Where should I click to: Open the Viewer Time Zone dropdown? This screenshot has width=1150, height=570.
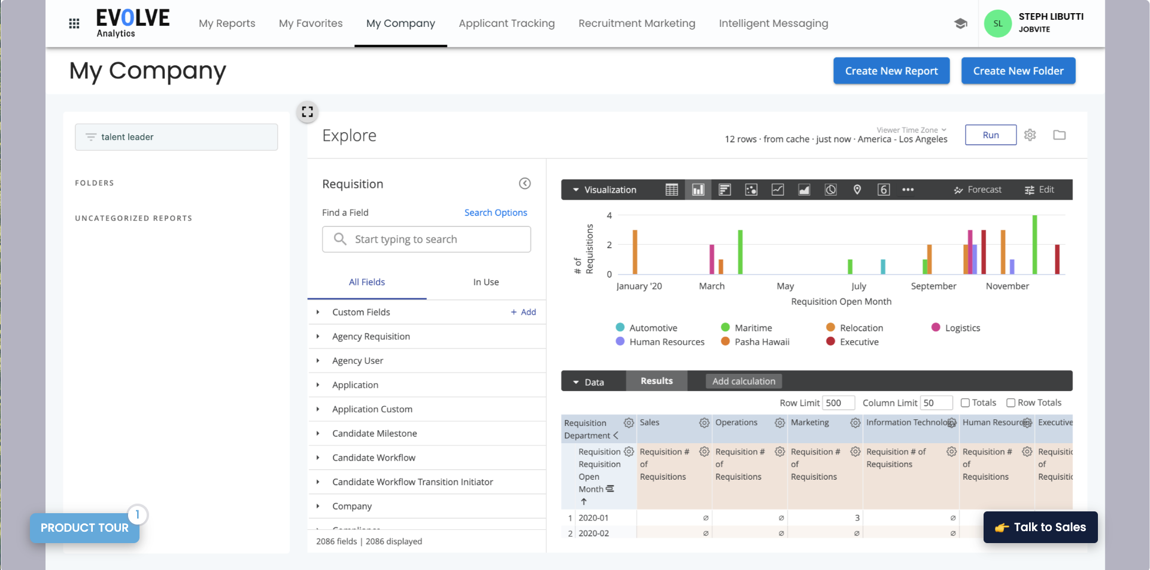tap(910, 129)
